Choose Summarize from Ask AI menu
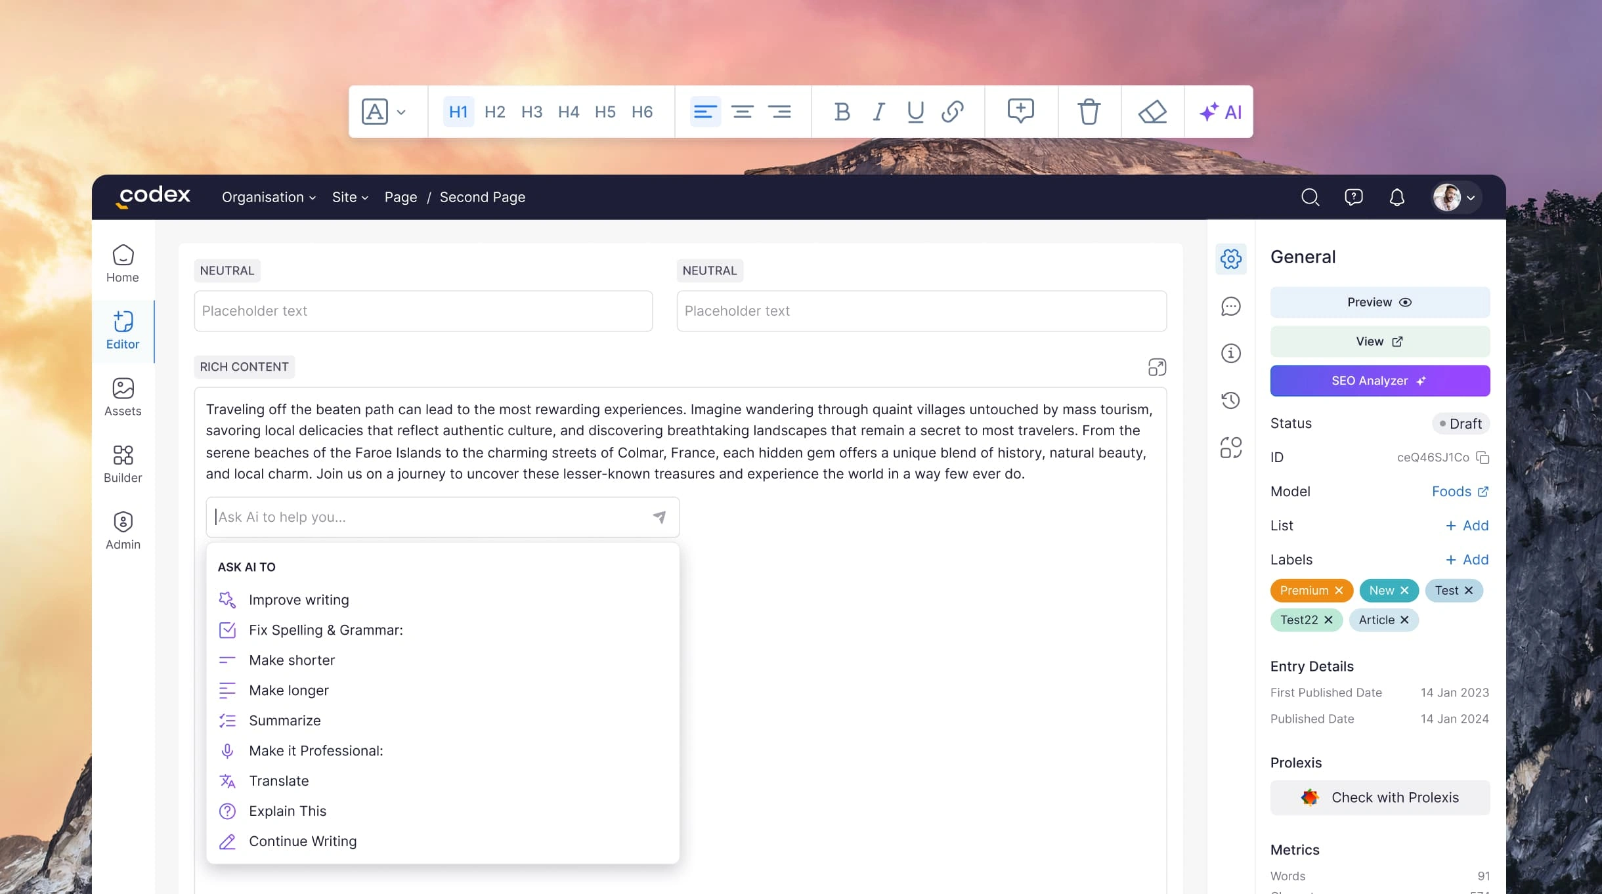Screen dimensions: 1602x894 (284, 721)
